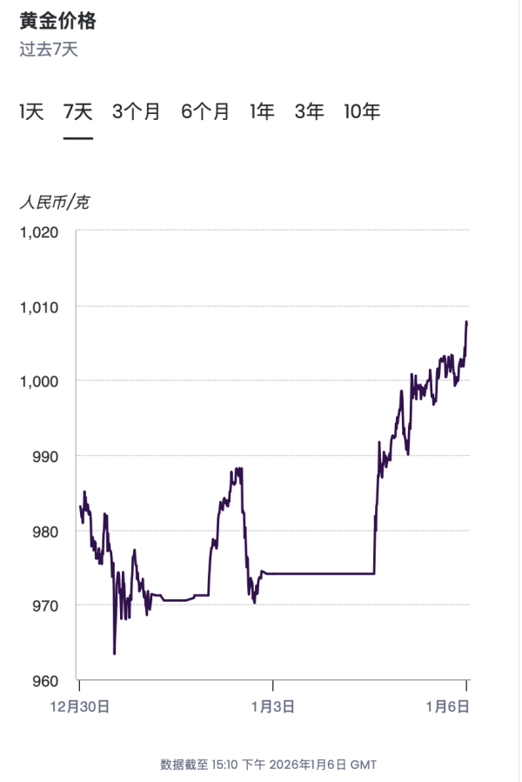This screenshot has width=522, height=782.
Task: Click the 1,020 y-axis label
Action: point(40,232)
